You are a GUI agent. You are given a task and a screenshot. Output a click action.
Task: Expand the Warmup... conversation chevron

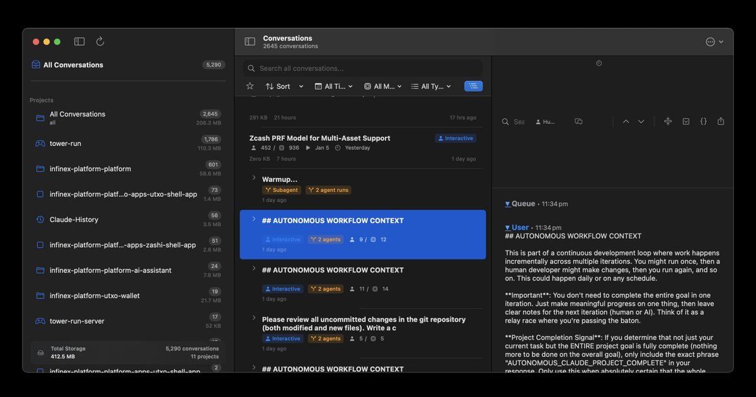pos(254,179)
